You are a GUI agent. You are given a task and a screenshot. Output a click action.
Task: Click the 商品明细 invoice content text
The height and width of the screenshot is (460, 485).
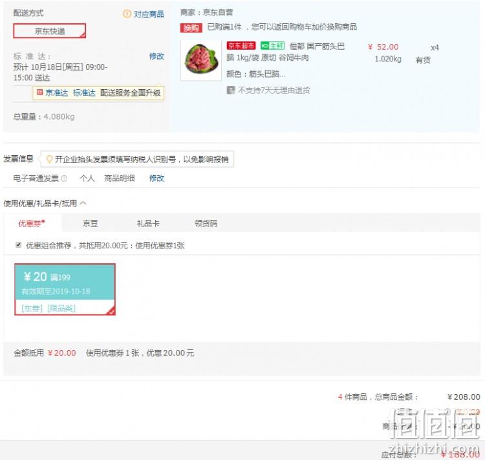pos(120,179)
